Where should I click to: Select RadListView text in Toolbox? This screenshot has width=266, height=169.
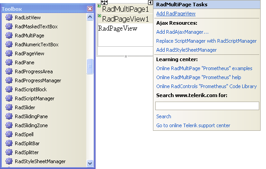tap(28, 18)
